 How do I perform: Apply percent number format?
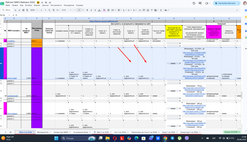(x=45, y=10)
